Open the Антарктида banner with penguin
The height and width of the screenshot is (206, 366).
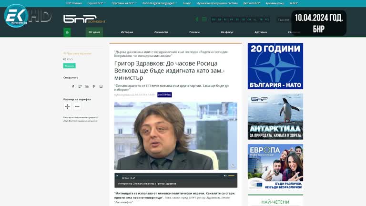[x=275, y=117]
